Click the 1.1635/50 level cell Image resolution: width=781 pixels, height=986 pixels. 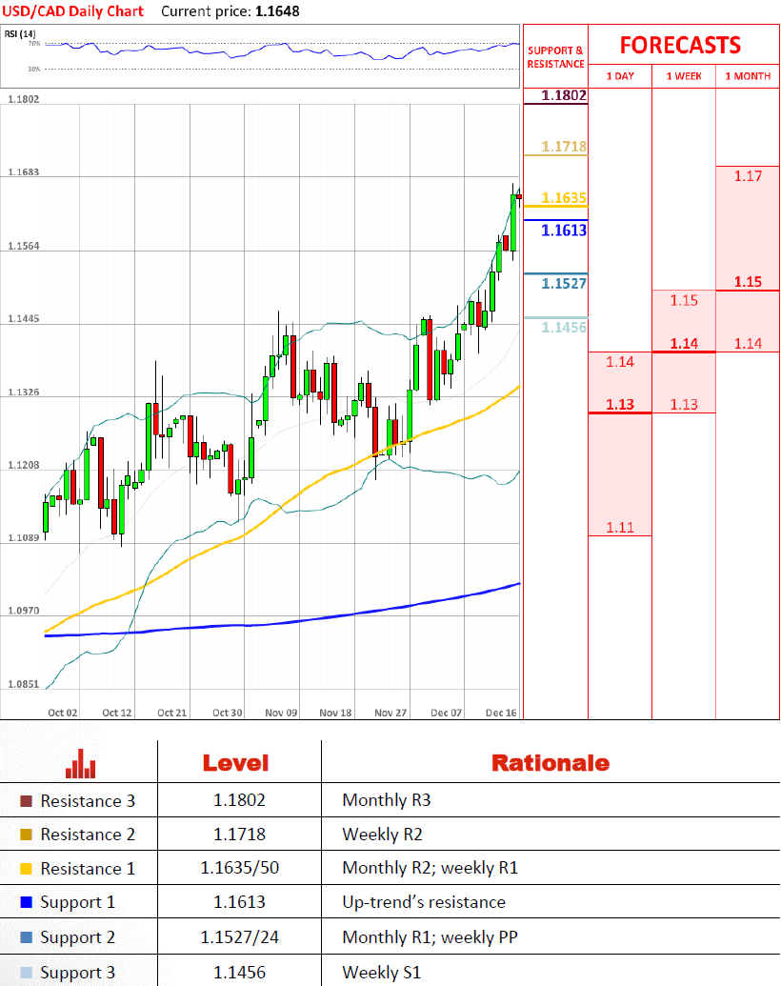(x=240, y=869)
